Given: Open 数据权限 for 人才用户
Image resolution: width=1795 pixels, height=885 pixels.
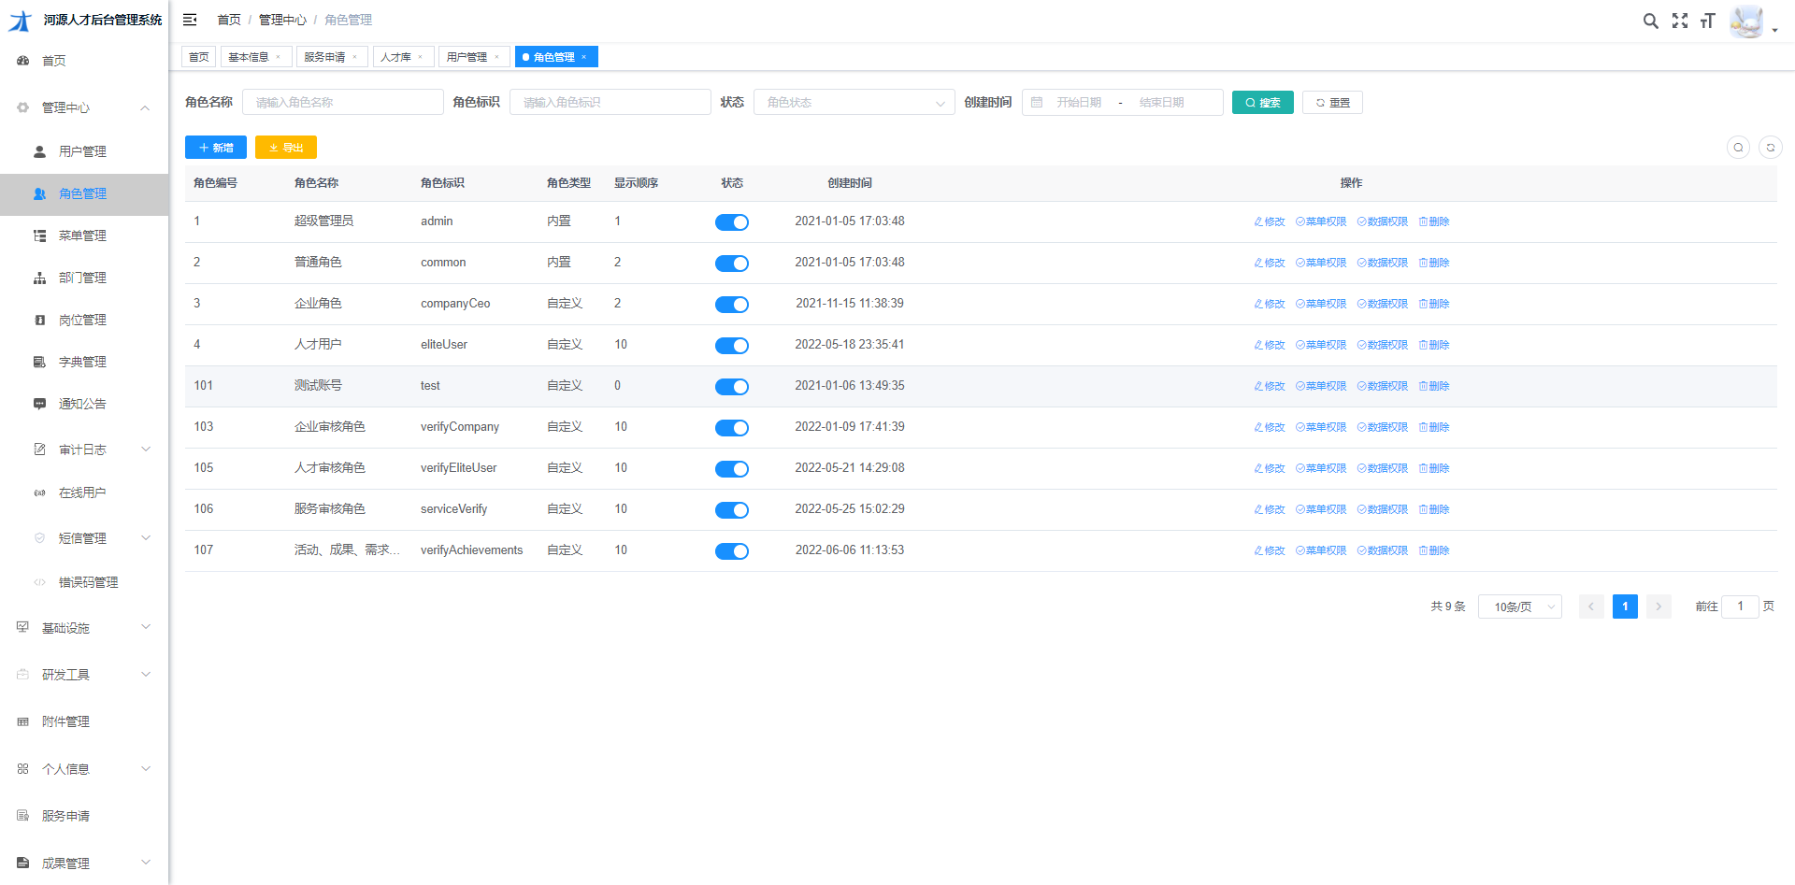Looking at the screenshot, I should click(1383, 345).
